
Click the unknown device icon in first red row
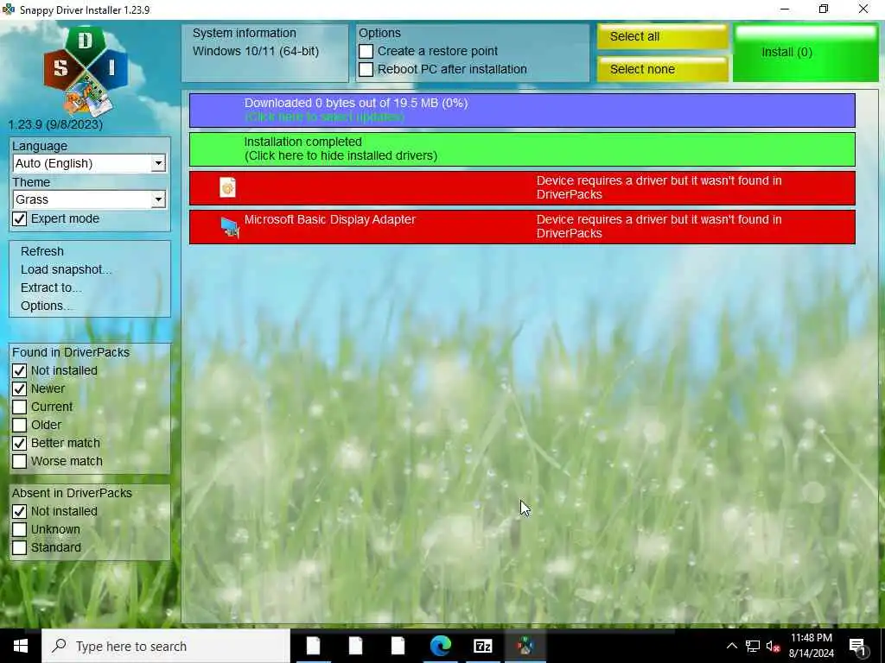click(x=227, y=187)
